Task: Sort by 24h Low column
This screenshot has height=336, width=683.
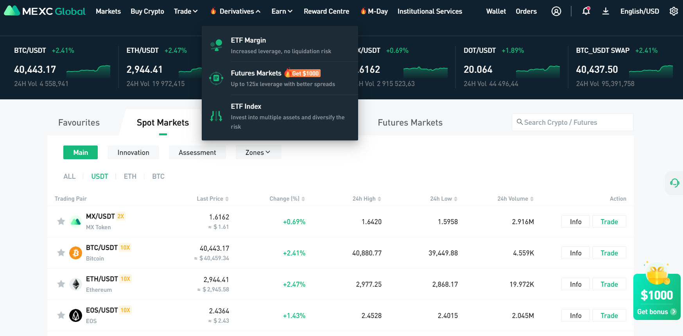Action: 444,199
